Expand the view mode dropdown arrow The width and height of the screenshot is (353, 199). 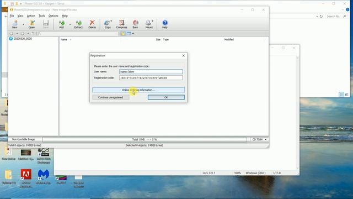(x=133, y=34)
